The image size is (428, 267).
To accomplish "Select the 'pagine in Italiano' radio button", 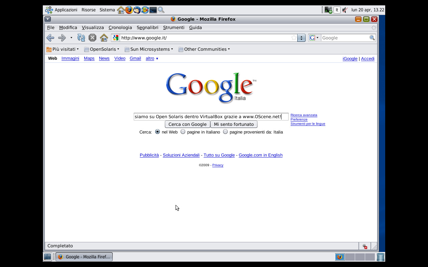I will click(183, 132).
